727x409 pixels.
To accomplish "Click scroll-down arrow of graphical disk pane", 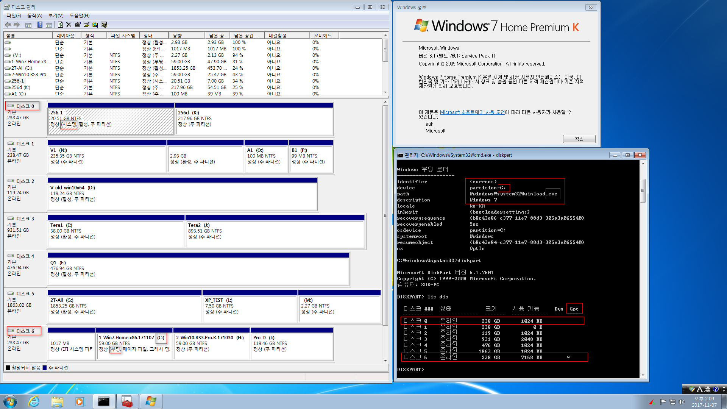I will pyautogui.click(x=385, y=361).
